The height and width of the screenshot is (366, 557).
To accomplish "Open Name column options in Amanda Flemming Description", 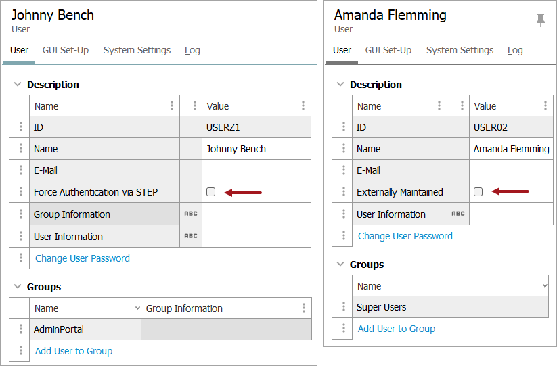I will 439,106.
